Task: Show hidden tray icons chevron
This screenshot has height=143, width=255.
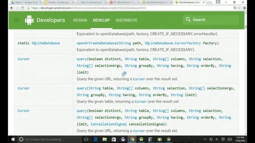Action: coord(205,139)
